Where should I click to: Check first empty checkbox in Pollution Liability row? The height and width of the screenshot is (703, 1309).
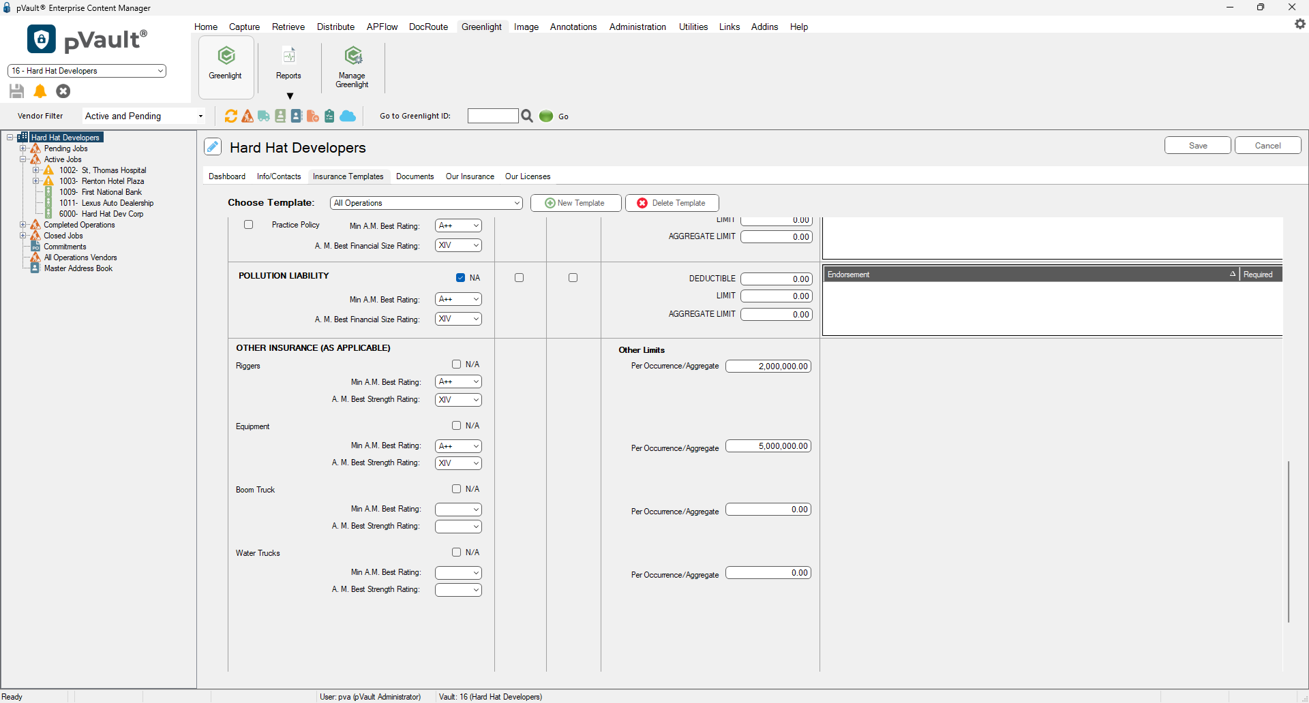(x=520, y=278)
